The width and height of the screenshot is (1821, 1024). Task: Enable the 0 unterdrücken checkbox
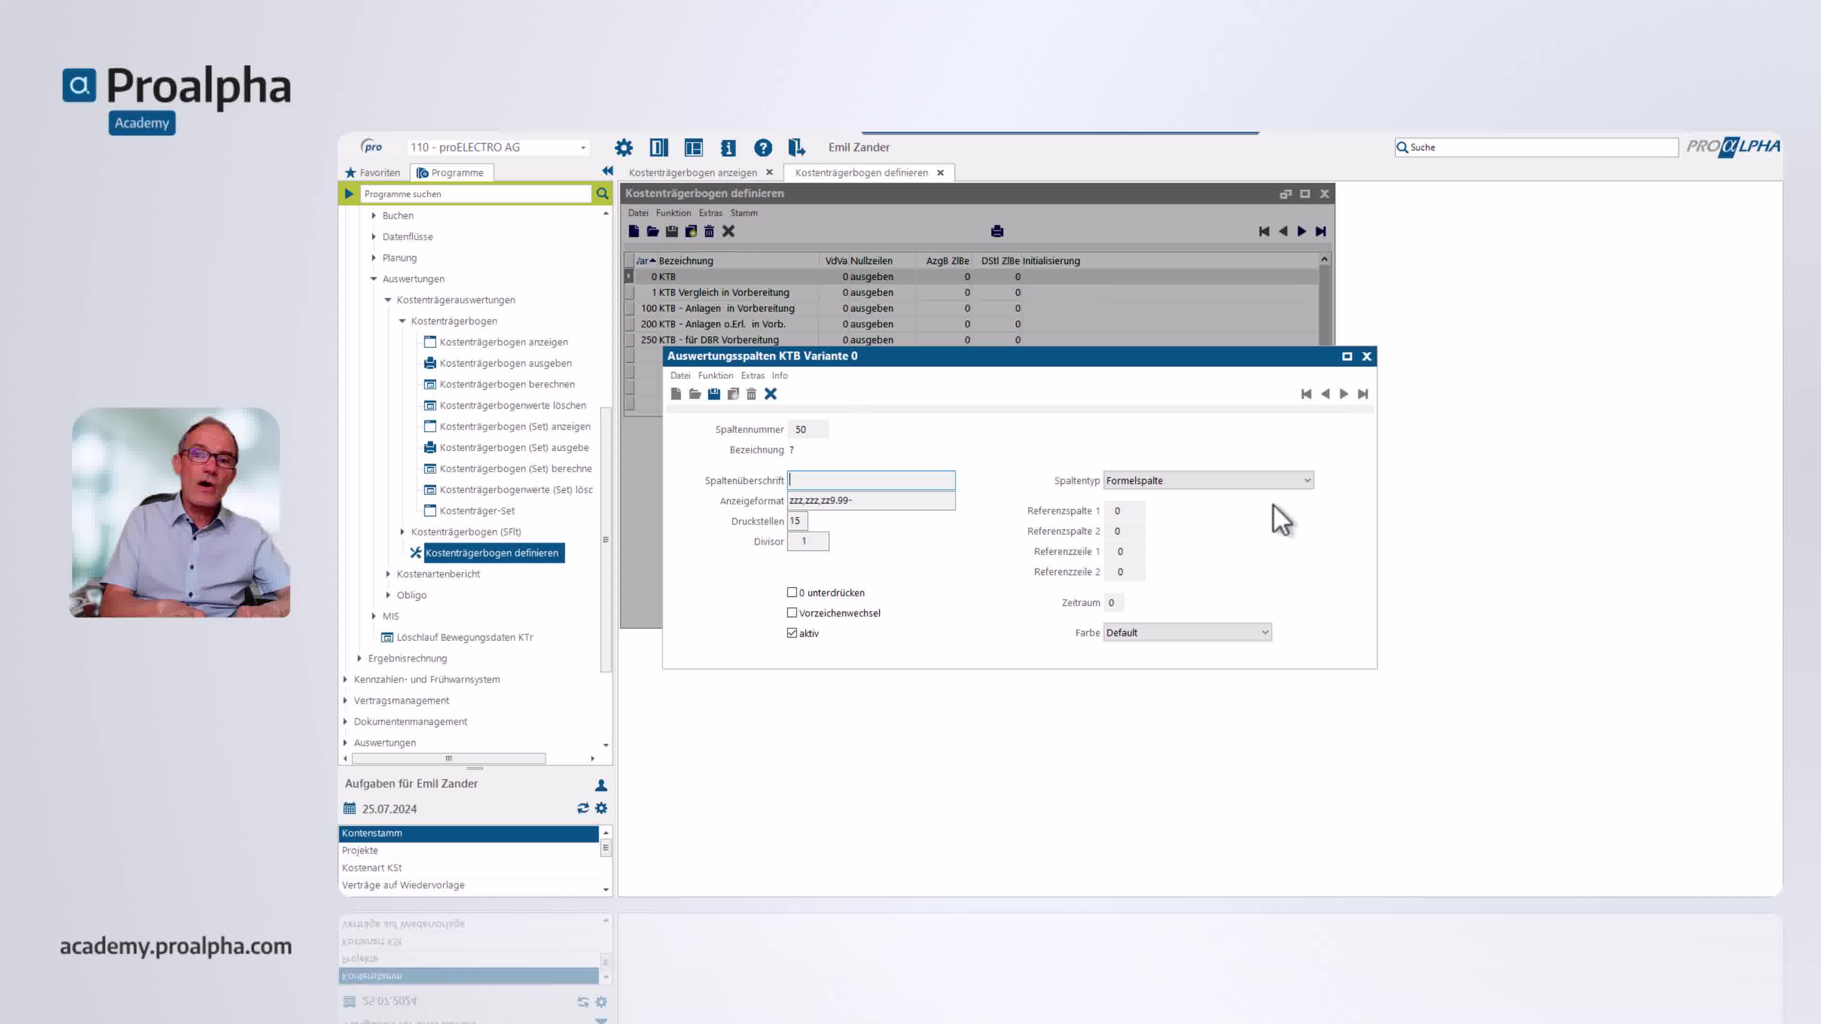click(792, 592)
